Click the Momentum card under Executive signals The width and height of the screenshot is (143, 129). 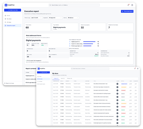84,54
